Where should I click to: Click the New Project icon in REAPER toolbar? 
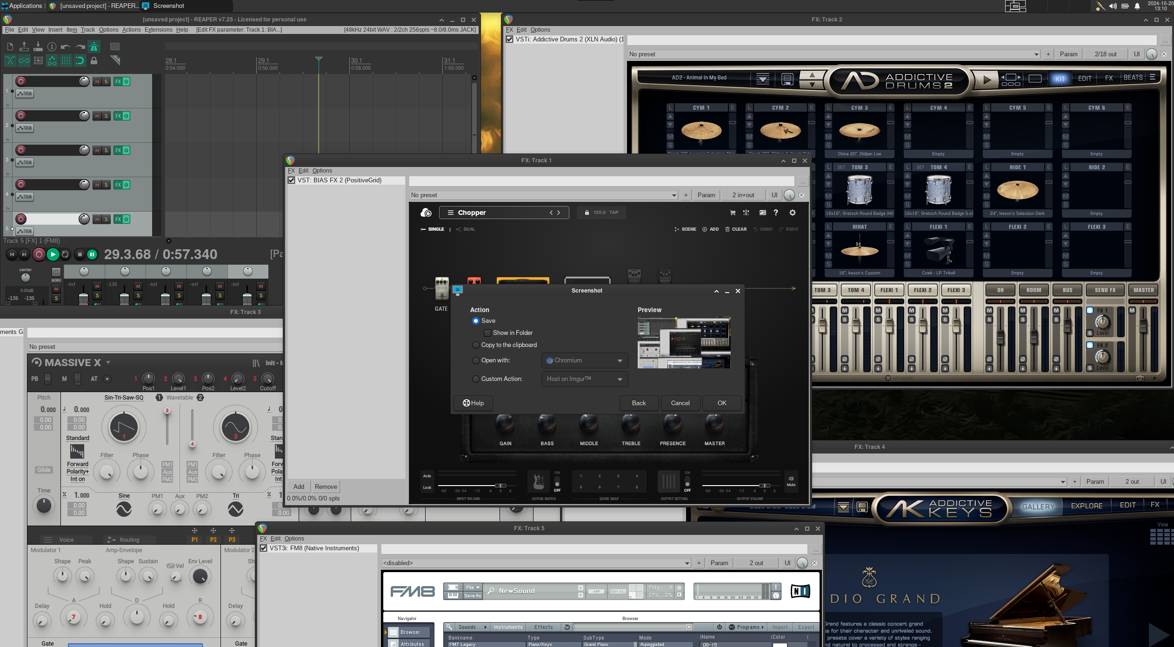point(10,47)
